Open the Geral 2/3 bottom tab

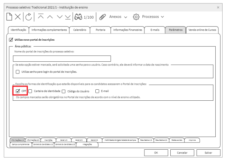coord(79,140)
